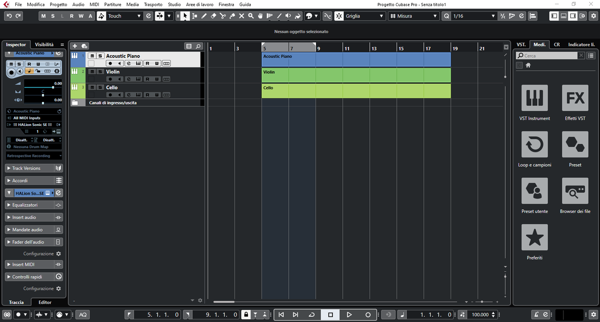Expand the Track Versions inspector section

(x=34, y=168)
